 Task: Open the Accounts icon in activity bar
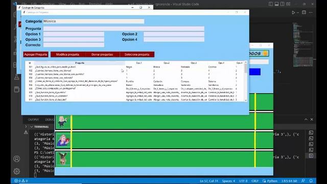(x=17, y=159)
